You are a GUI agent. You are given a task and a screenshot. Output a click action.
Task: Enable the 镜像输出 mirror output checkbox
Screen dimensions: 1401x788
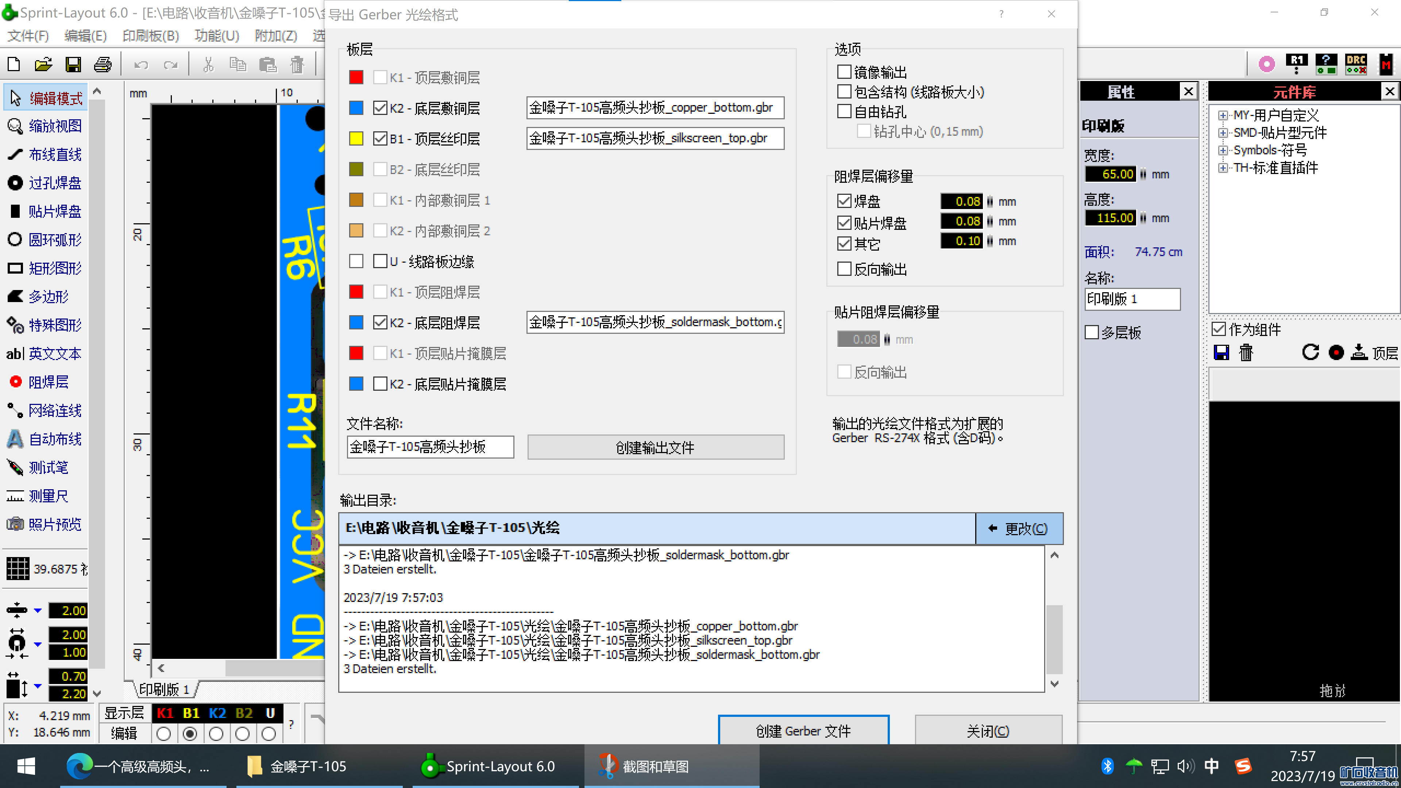(x=844, y=72)
